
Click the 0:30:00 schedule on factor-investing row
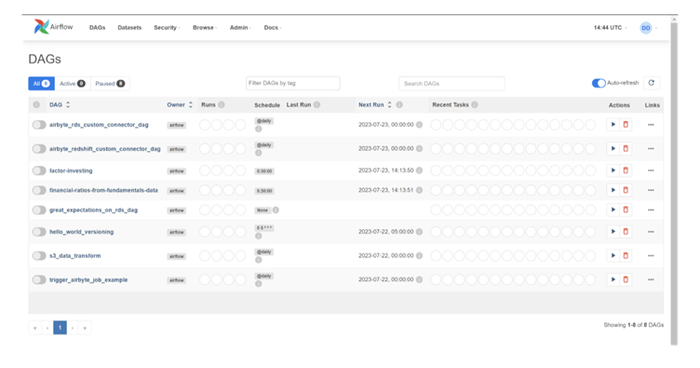[264, 171]
